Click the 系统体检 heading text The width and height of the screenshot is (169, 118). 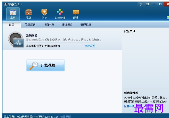(32, 36)
